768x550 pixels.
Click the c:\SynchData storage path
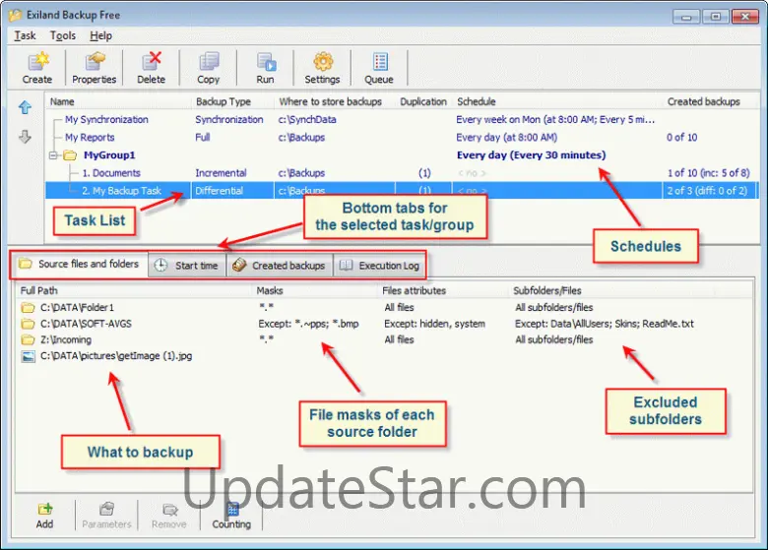pos(307,120)
